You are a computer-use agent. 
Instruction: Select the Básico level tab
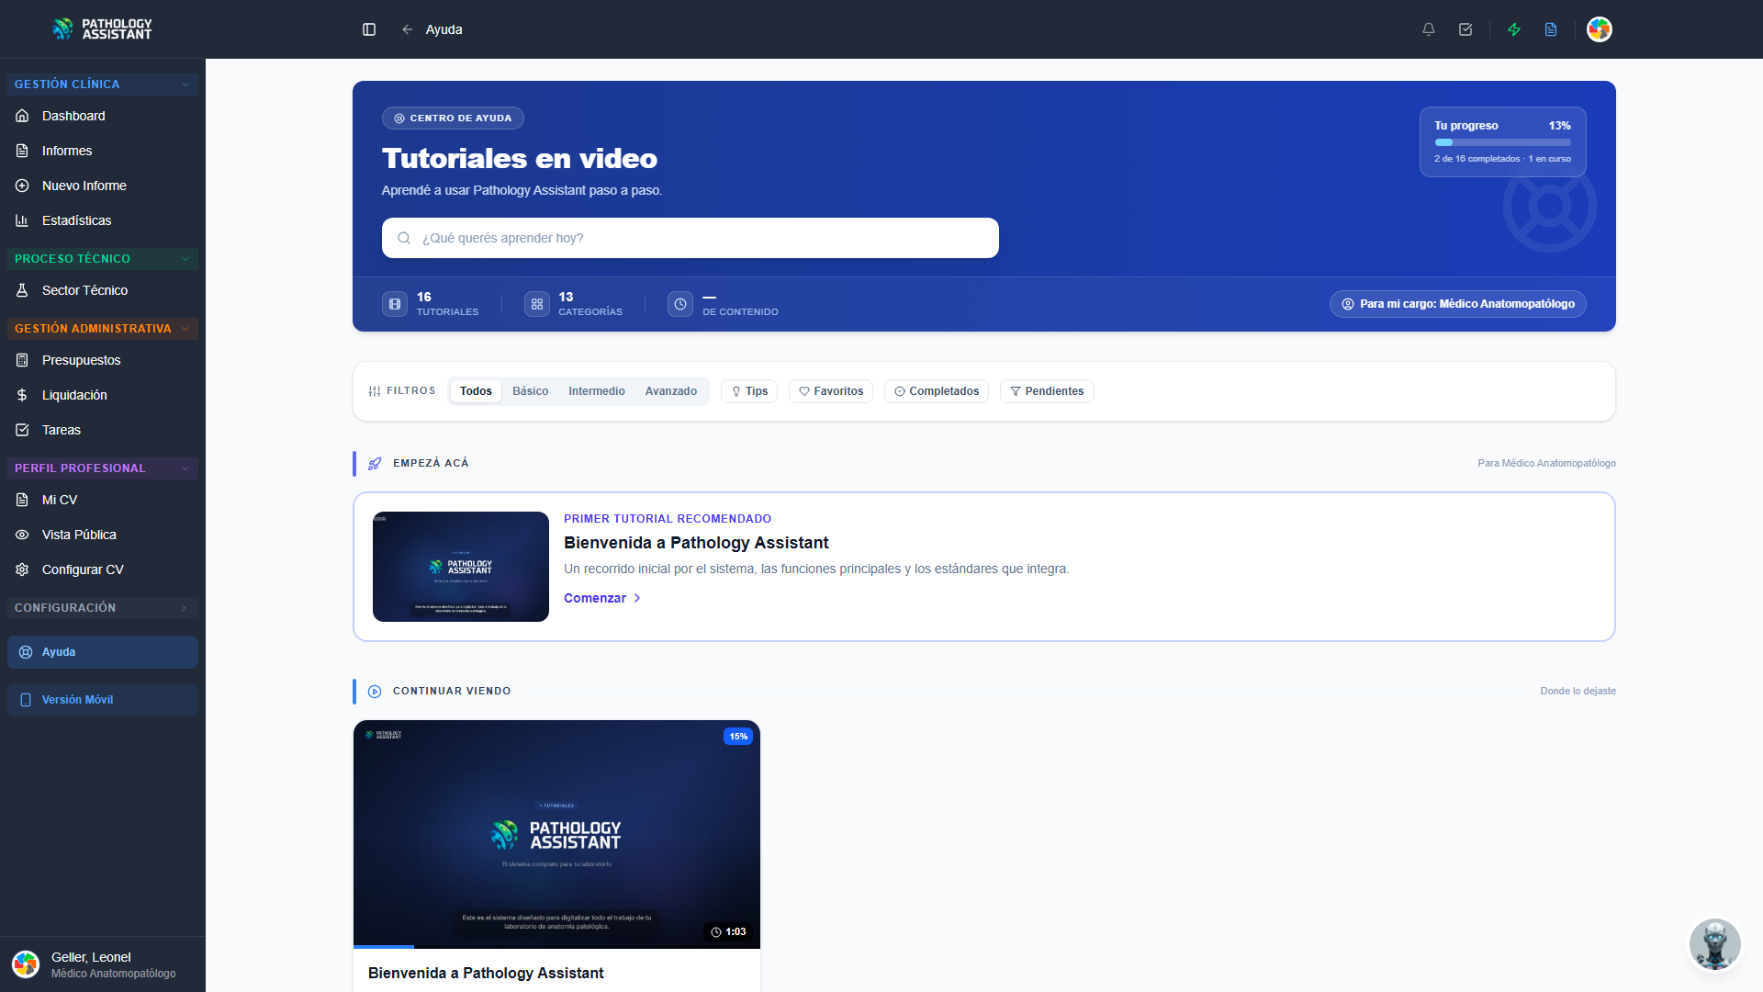coord(531,391)
